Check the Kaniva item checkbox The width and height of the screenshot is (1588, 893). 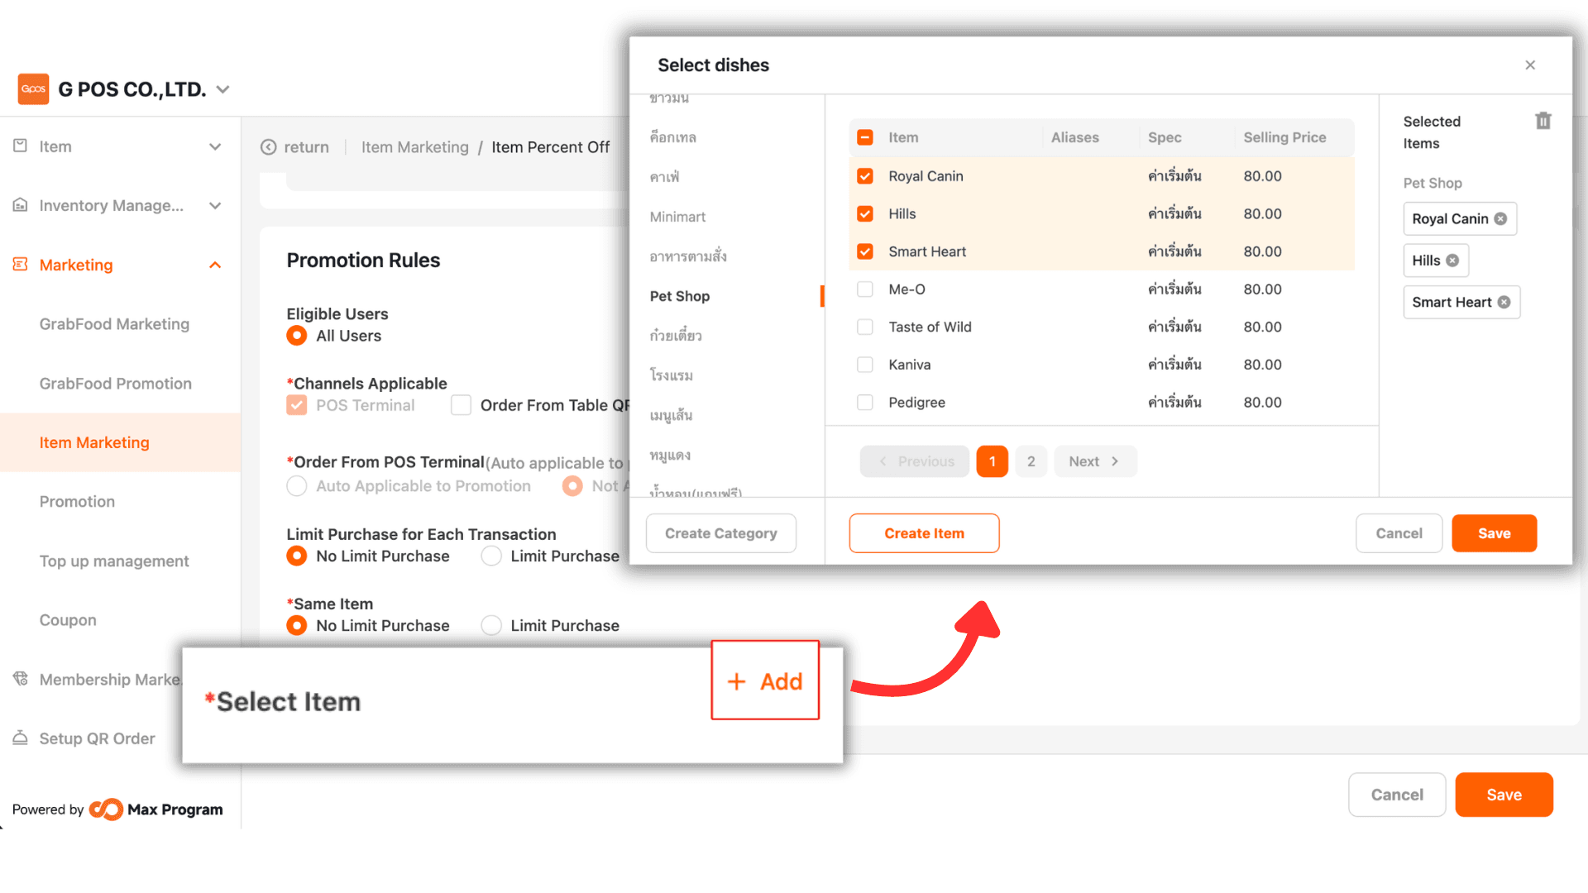(x=865, y=365)
